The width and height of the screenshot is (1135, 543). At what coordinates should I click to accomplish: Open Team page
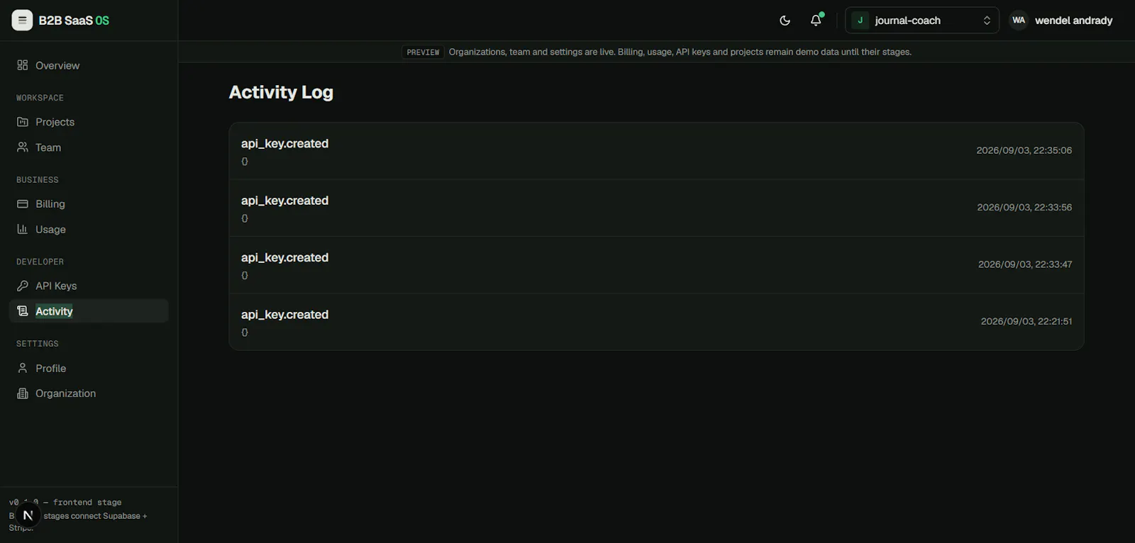(89, 147)
